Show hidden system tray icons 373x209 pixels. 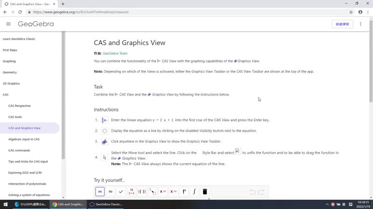point(327,204)
